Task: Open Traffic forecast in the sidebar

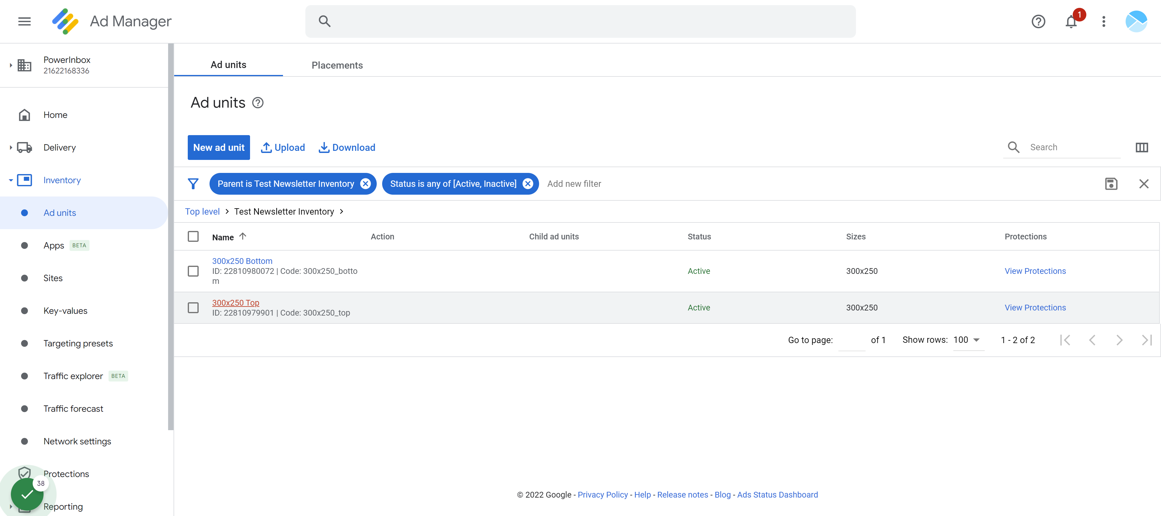Action: tap(73, 409)
